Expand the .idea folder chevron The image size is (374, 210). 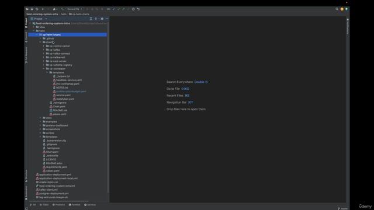(x=34, y=27)
